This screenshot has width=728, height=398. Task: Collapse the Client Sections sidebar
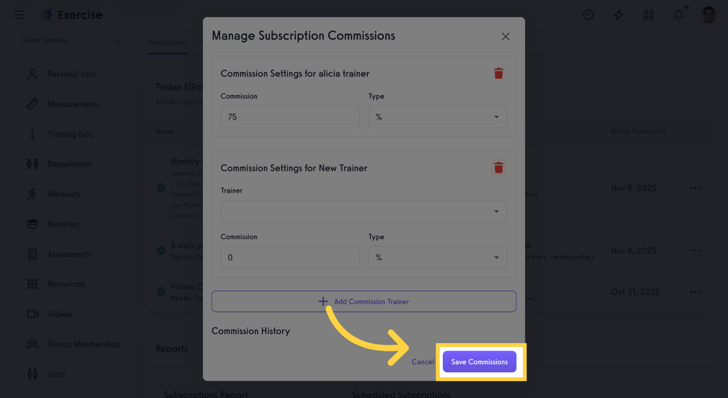(x=118, y=40)
